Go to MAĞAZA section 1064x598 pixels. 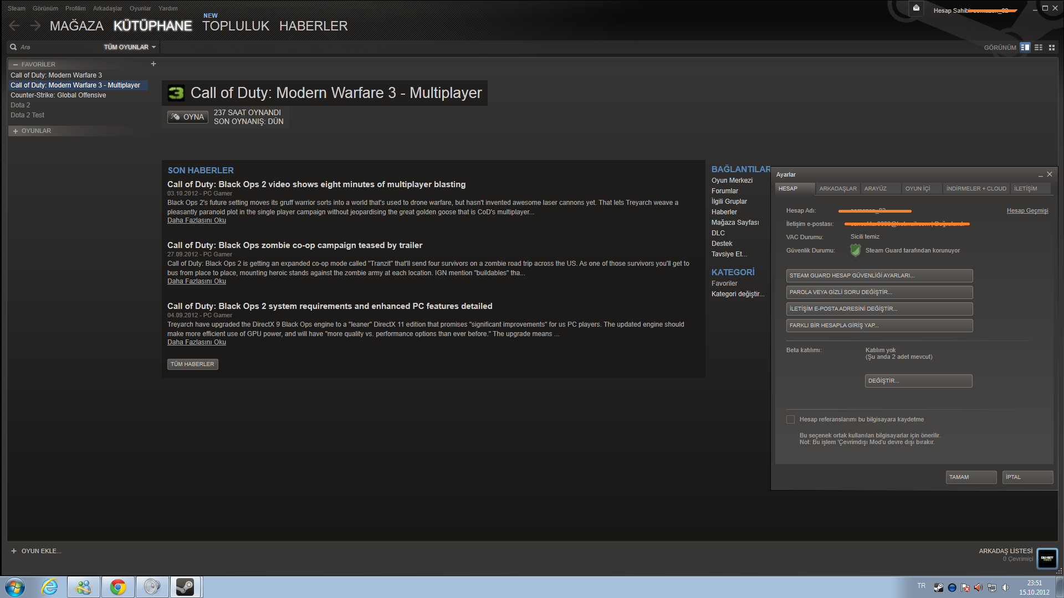point(76,26)
